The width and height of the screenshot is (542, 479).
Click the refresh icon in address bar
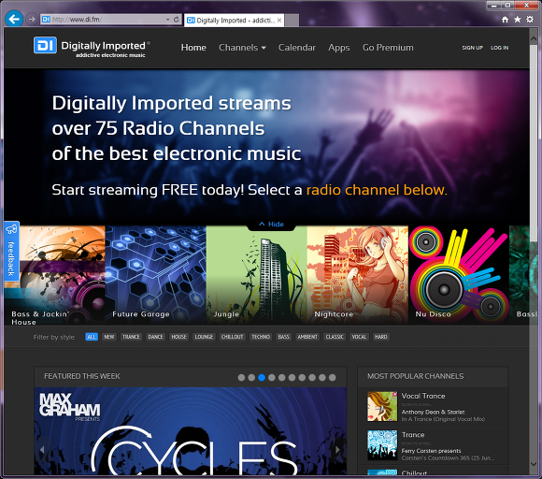[177, 20]
